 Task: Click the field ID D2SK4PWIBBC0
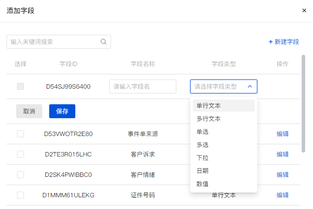(68, 175)
